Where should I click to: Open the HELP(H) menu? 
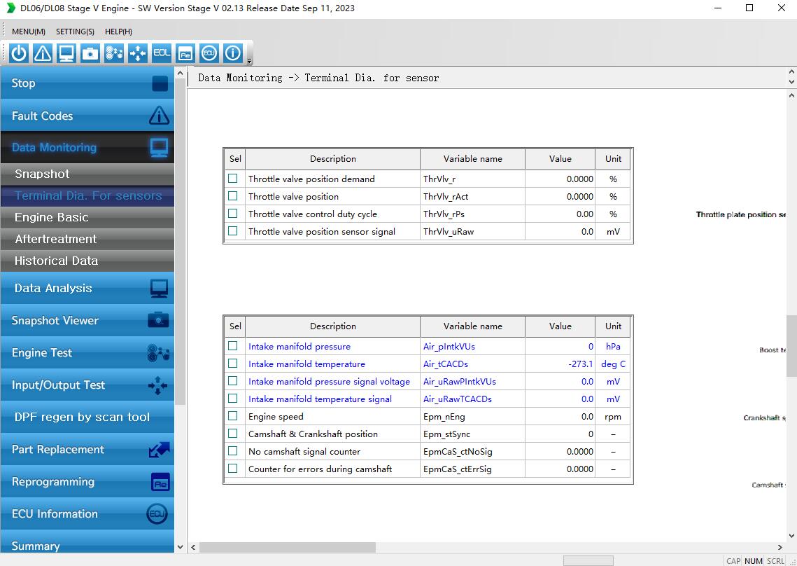118,32
